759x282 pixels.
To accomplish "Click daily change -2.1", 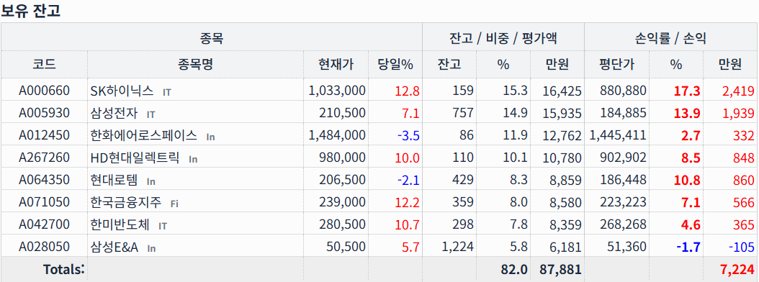I will (x=408, y=179).
